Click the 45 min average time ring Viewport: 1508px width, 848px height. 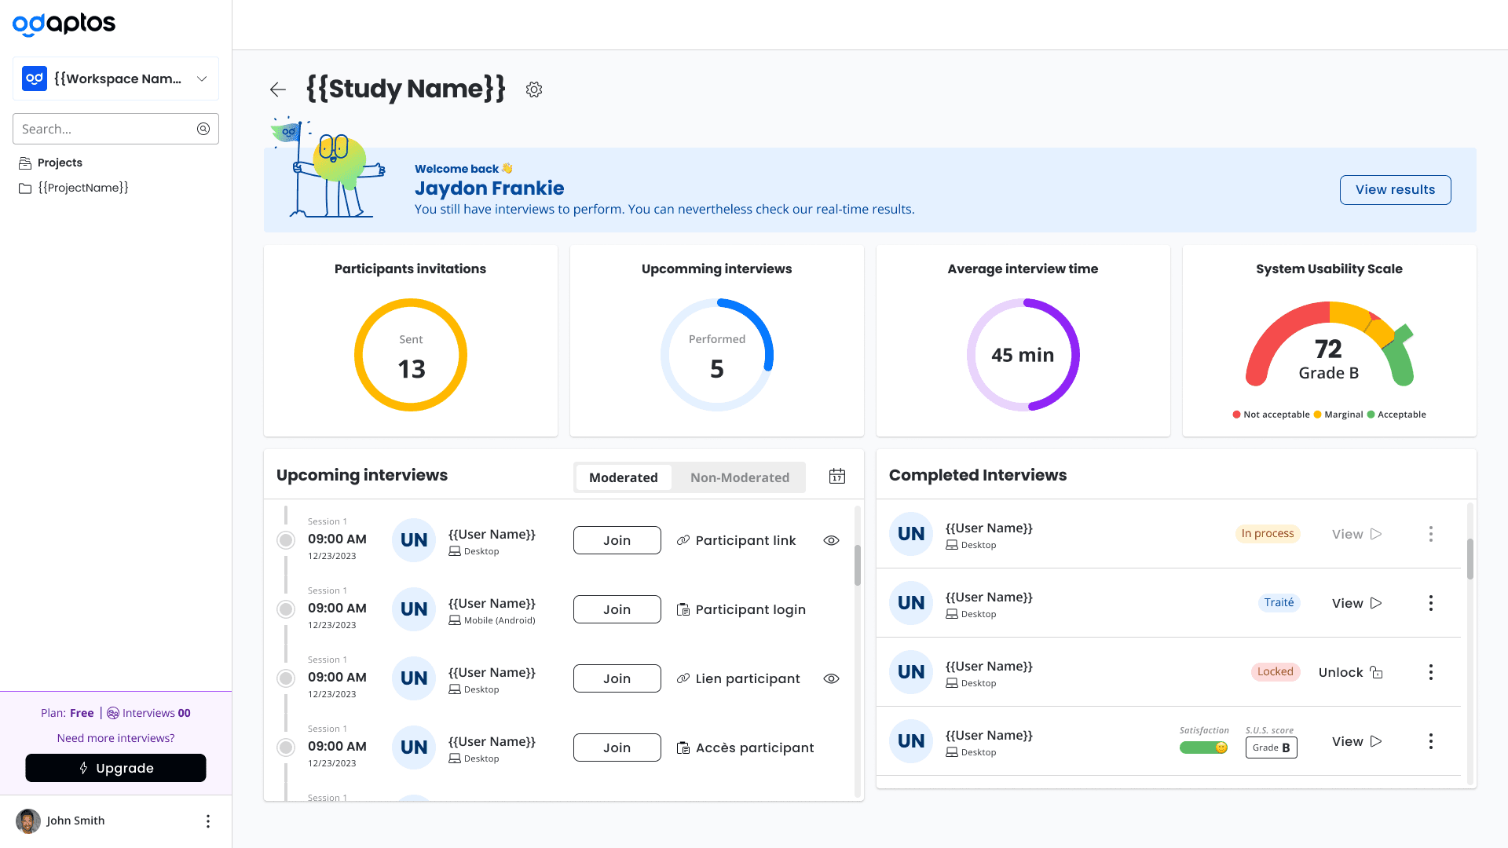[1023, 355]
